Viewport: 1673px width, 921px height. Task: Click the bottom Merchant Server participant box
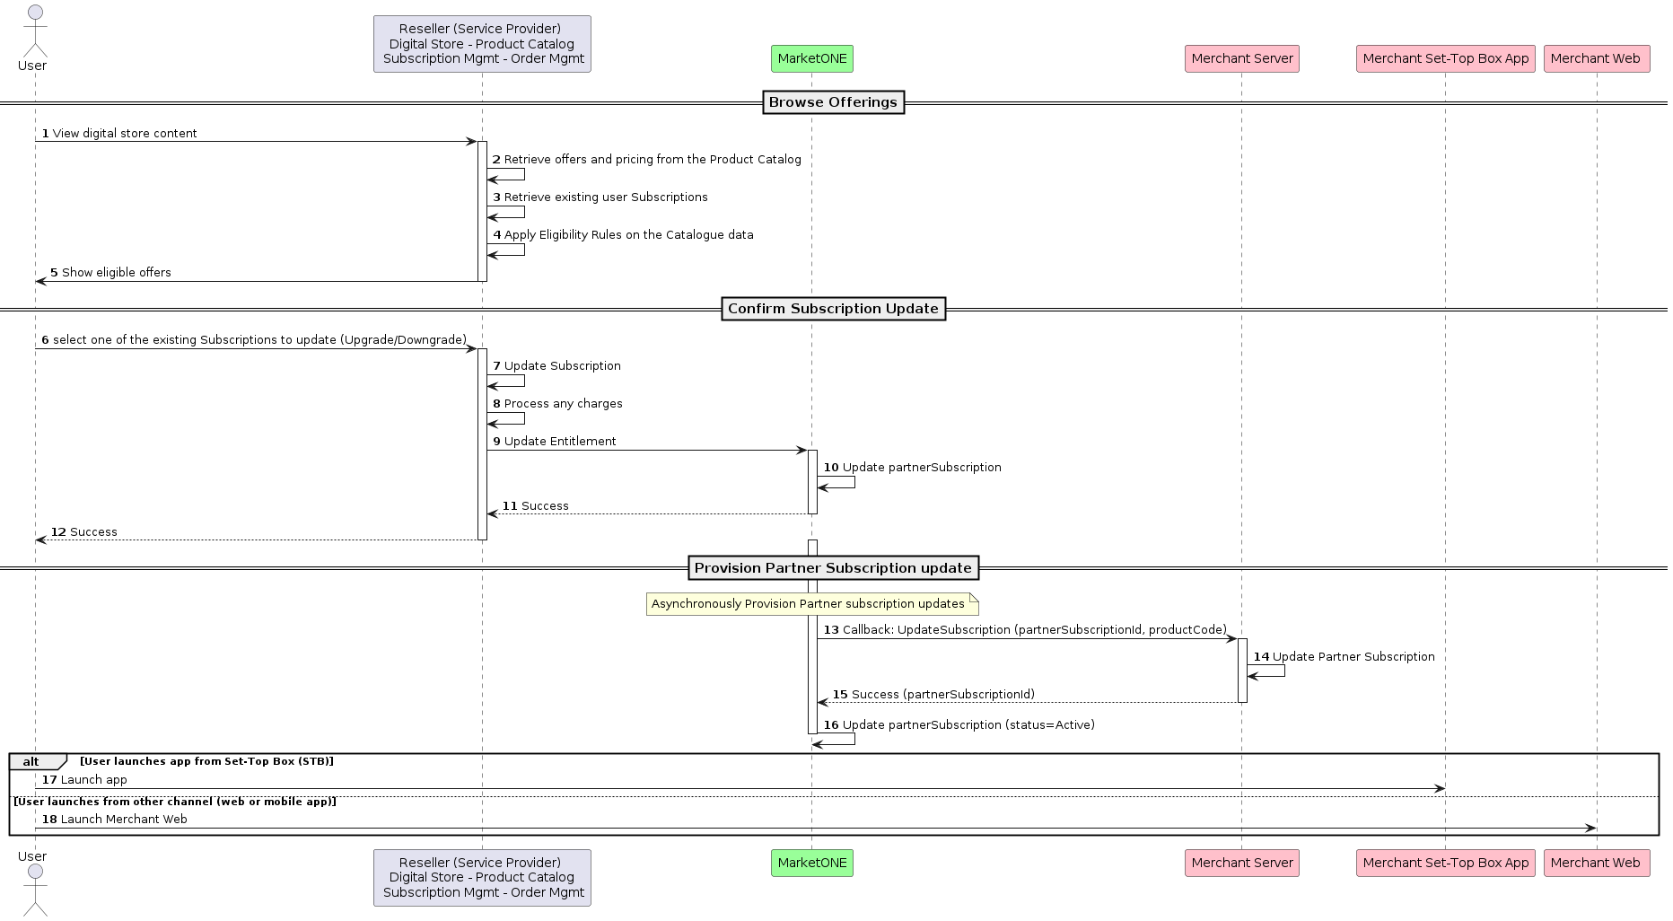pos(1242,863)
